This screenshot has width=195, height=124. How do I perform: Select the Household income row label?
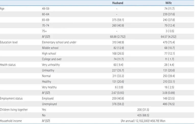pyautogui.click(x=11, y=121)
